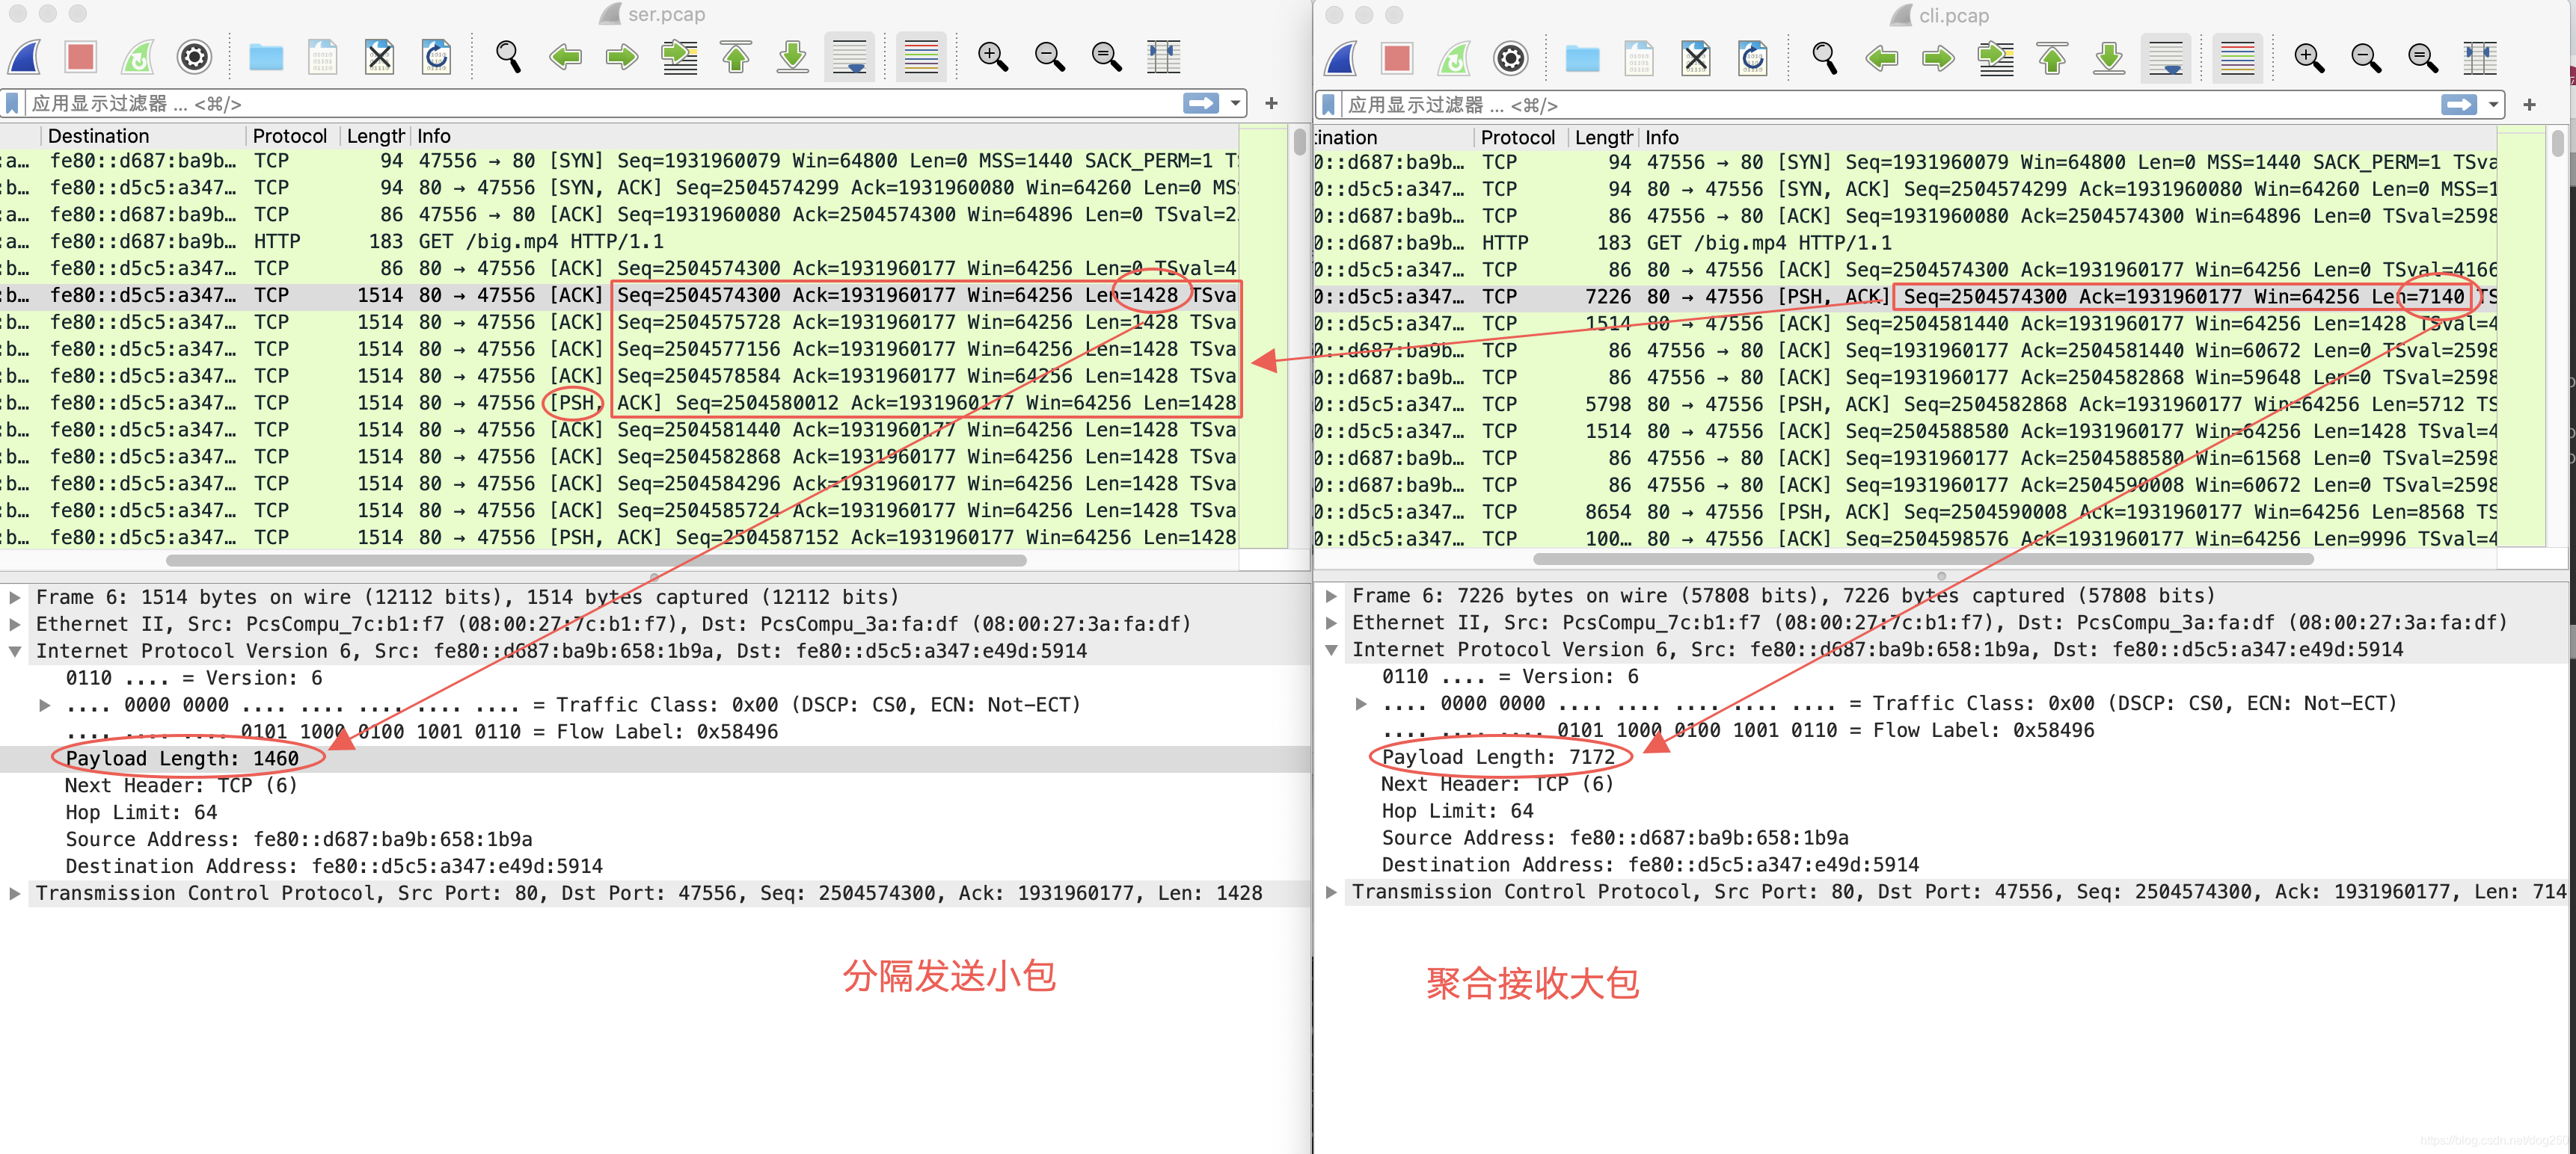Select SYN packet row in ser.pcap
This screenshot has height=1154, width=2576.
618,161
